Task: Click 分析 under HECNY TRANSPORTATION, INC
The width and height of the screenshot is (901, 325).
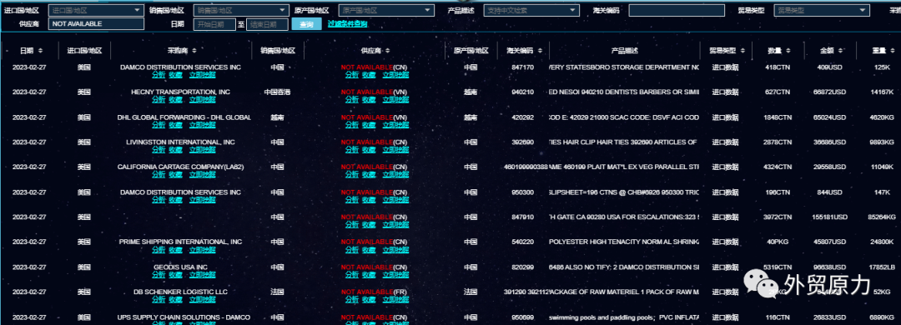Action: pyautogui.click(x=159, y=100)
